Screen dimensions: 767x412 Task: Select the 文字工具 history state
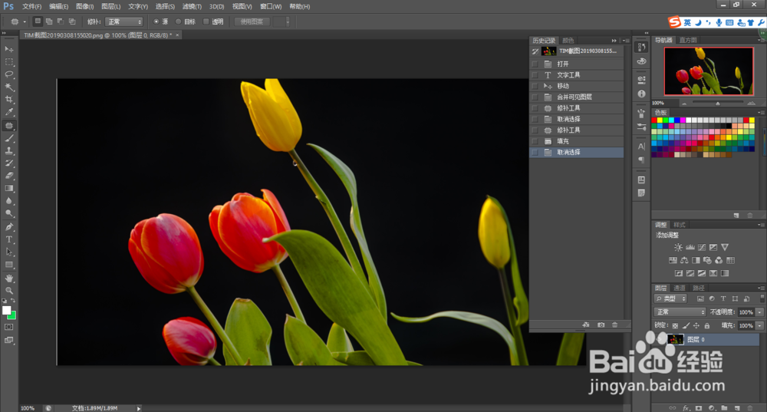point(576,75)
